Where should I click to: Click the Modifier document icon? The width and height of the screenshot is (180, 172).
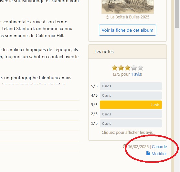pos(148,153)
